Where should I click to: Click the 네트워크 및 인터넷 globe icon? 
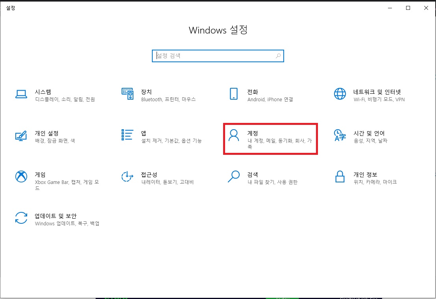[340, 94]
